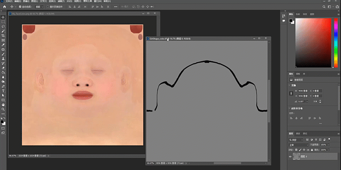This screenshot has height=170, width=341.
Task: Enable Show Transform Controls checkbox
Action: [48, 7]
